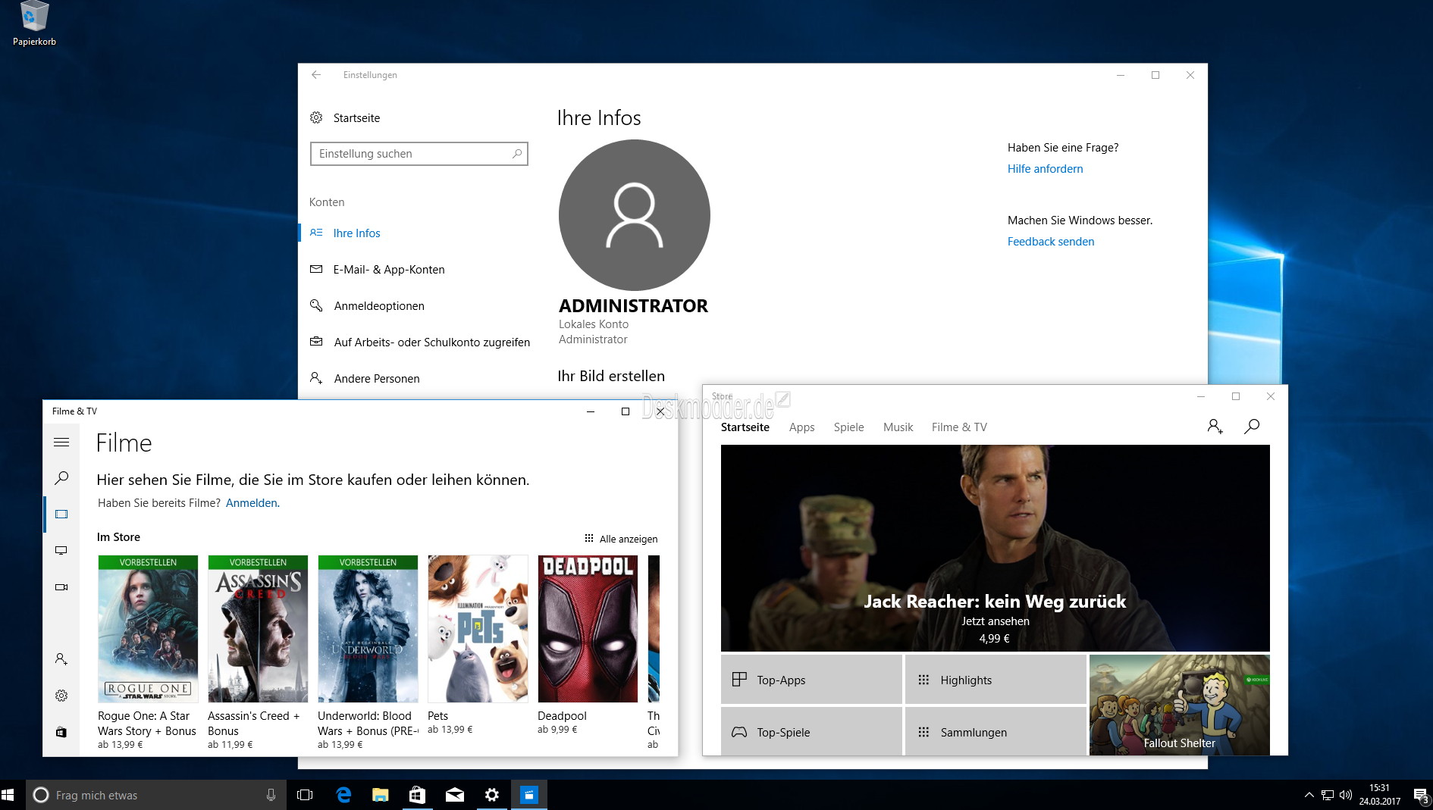
Task: Open Top-Spiele tile in Store
Action: [x=811, y=732]
